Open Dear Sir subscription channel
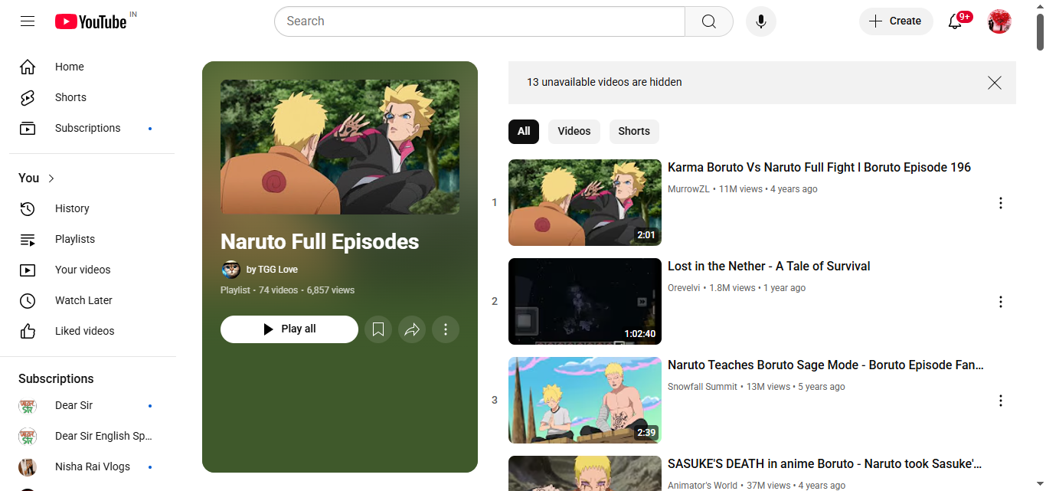The width and height of the screenshot is (1046, 491). 92,405
